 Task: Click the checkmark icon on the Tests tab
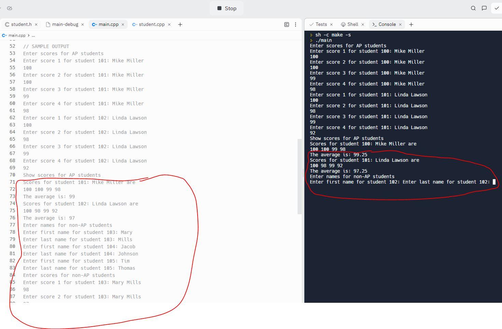pos(311,24)
